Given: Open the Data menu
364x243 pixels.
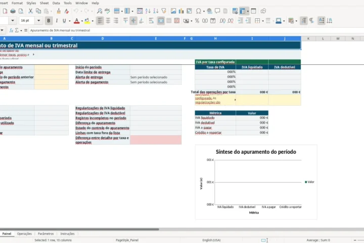Looking at the screenshot, I should (x=56, y=3).
